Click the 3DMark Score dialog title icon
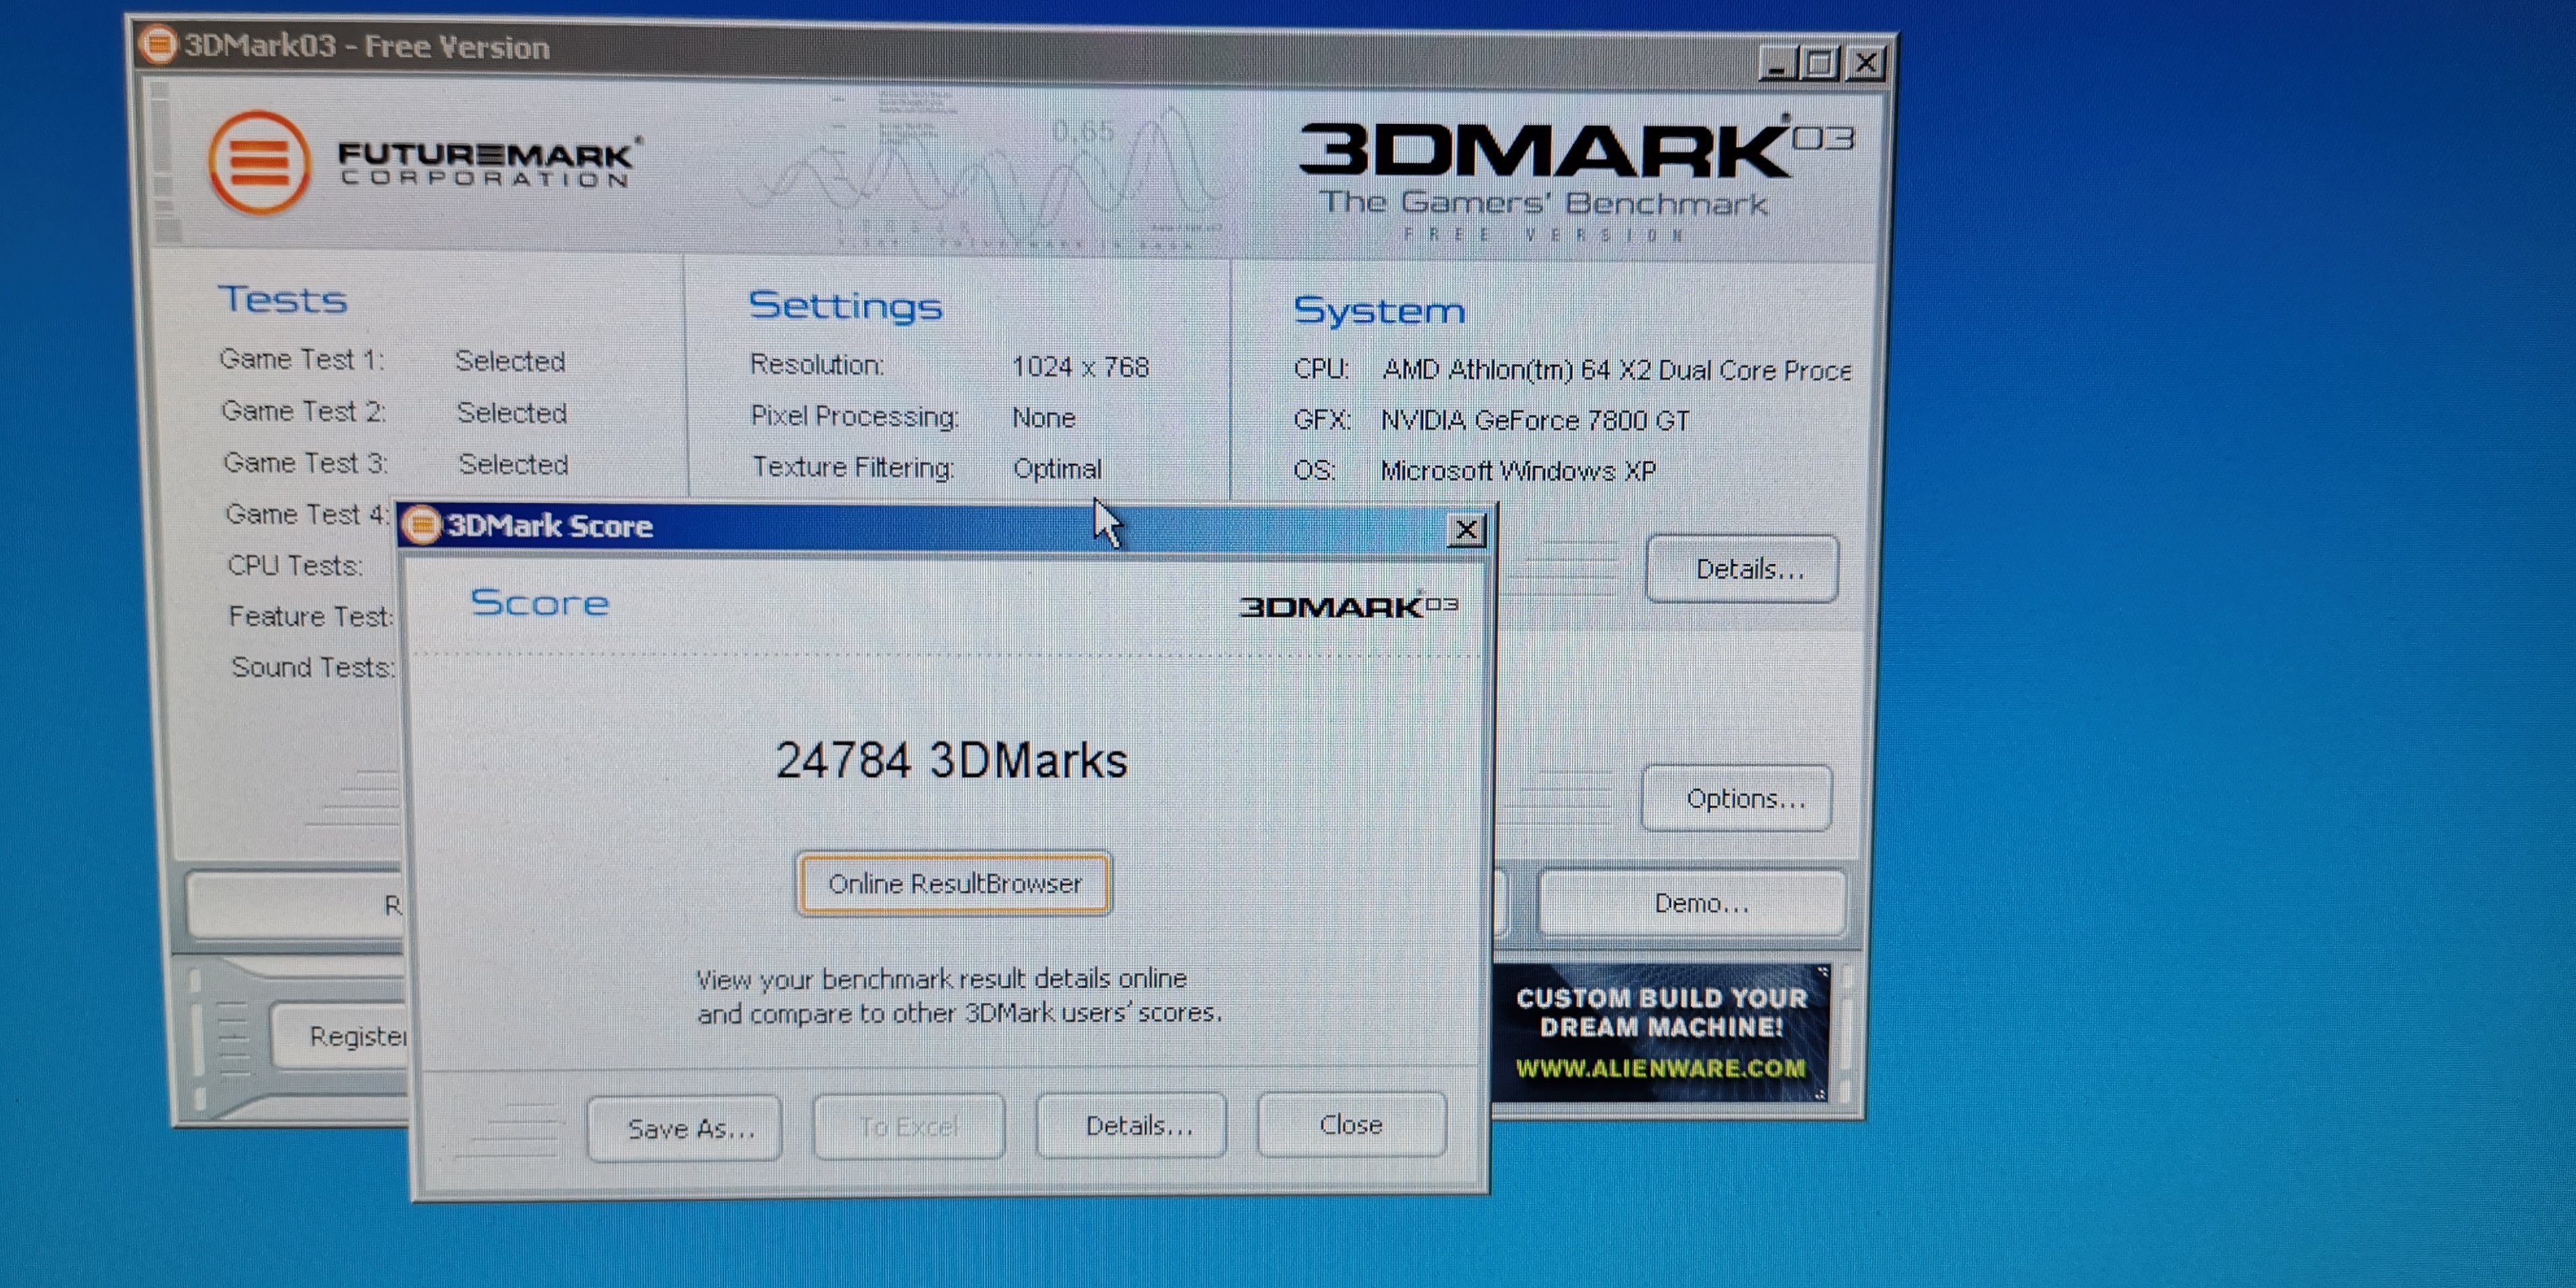Image resolution: width=2576 pixels, height=1288 pixels. [x=422, y=525]
